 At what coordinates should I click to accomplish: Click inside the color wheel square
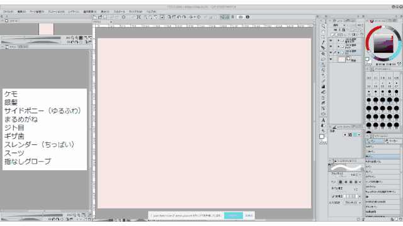[383, 43]
